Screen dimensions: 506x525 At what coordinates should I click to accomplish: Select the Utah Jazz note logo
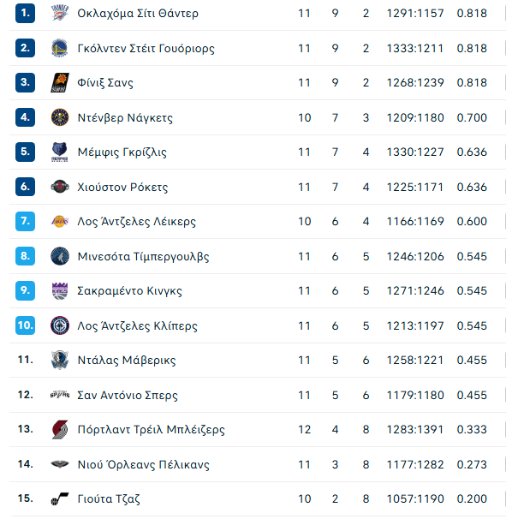60,499
